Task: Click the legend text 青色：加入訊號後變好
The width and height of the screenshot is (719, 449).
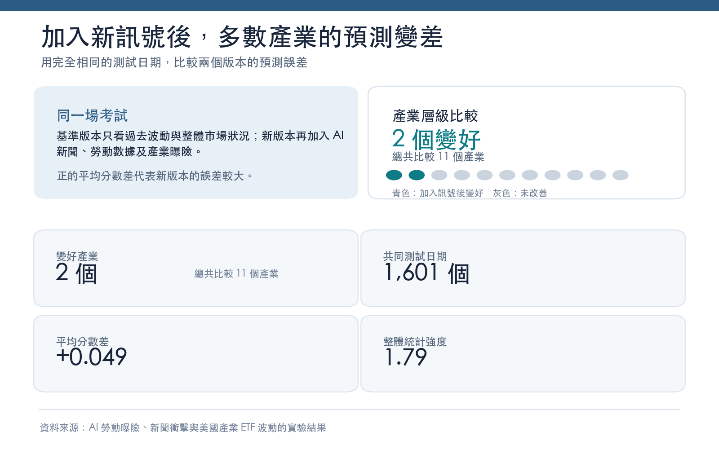Action: (438, 193)
